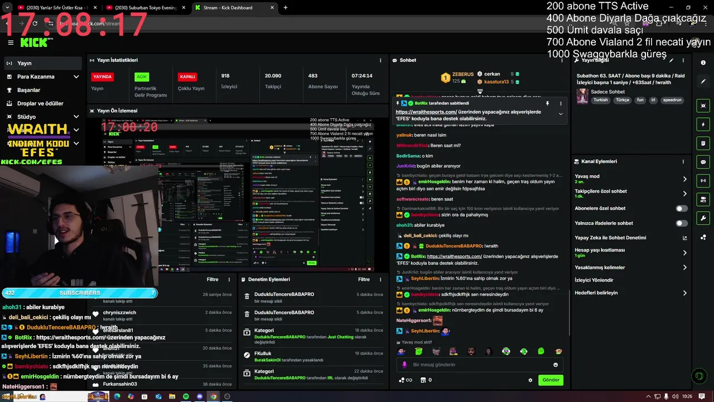The image size is (714, 402).
Task: Open the green headset support bubble
Action: 699,376
